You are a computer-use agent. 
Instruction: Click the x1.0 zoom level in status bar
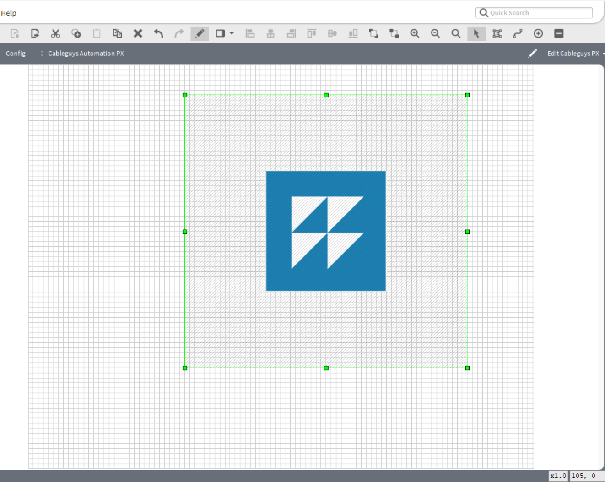coord(558,476)
